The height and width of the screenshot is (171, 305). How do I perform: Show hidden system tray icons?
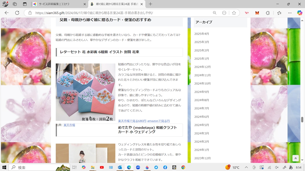(x=246, y=168)
